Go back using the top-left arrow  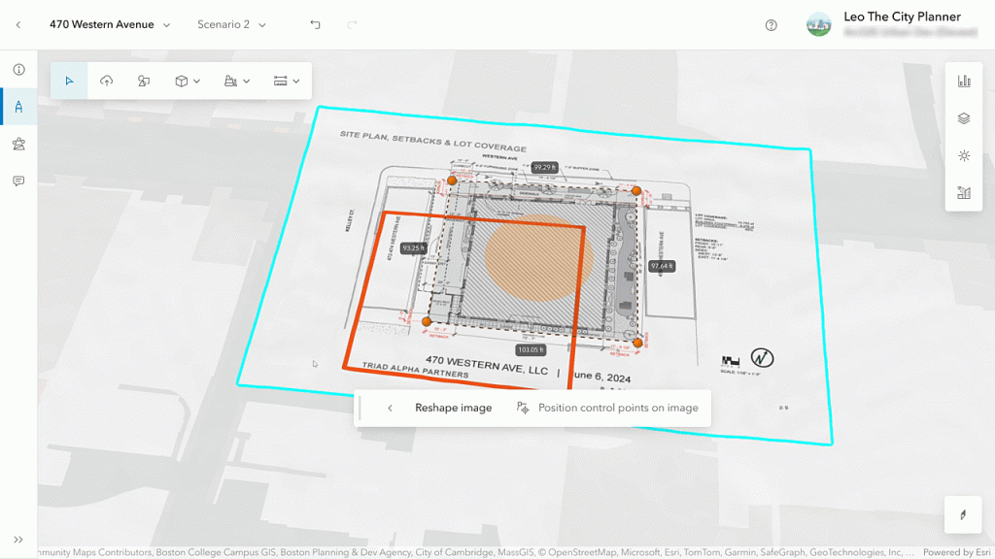tap(18, 24)
